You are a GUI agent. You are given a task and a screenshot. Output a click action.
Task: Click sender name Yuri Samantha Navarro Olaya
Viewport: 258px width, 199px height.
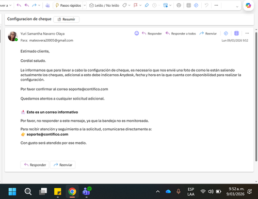point(42,34)
